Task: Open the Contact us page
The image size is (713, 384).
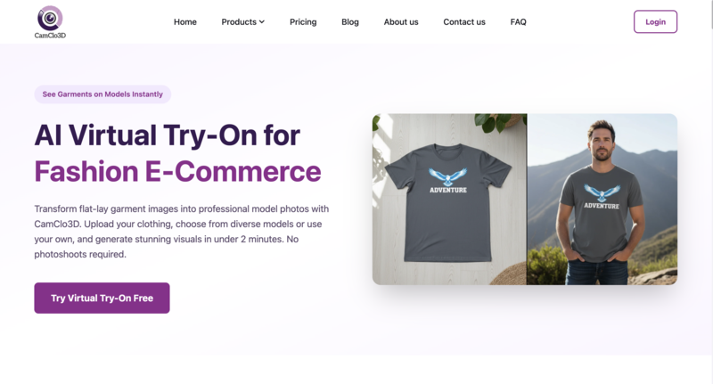Action: coord(464,21)
